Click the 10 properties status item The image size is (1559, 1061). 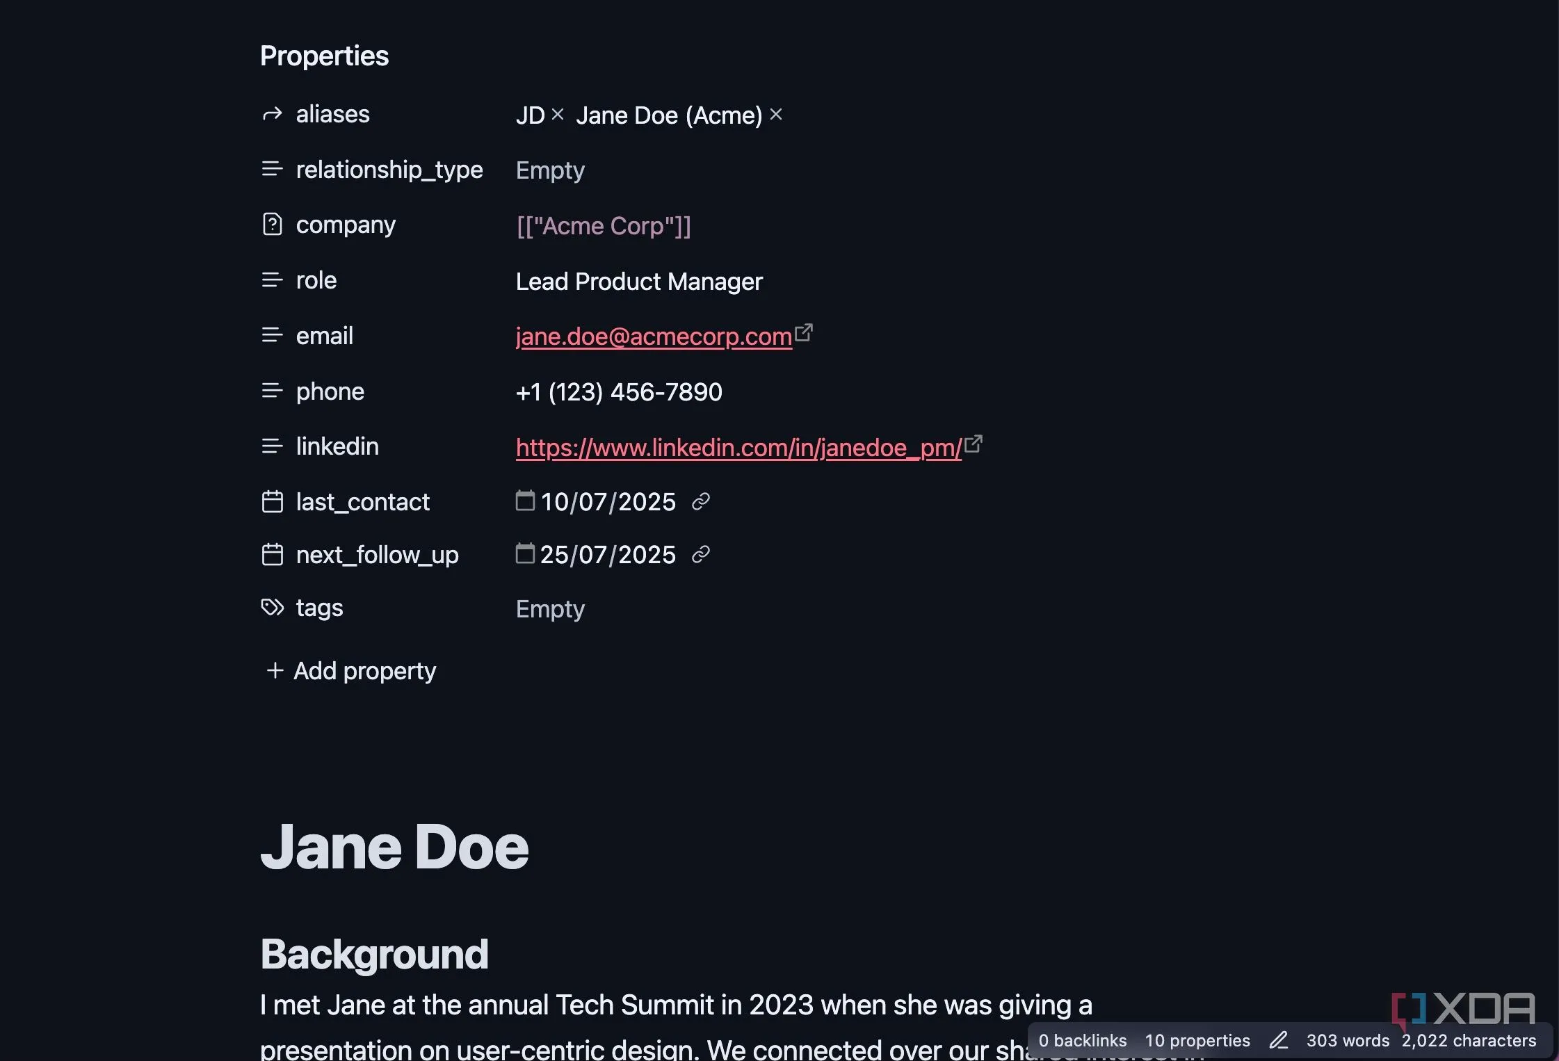click(1197, 1040)
